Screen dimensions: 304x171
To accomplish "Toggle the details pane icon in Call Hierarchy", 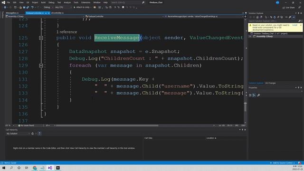I will point(39,133).
